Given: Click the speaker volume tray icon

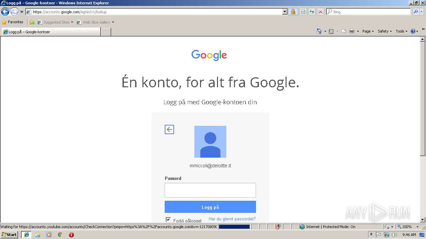Looking at the screenshot, I should click(x=394, y=235).
